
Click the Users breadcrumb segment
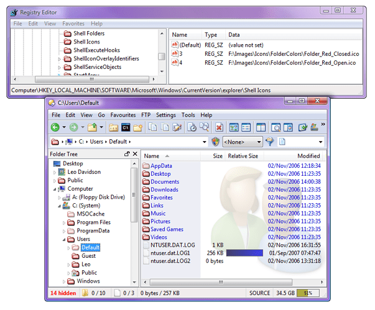tap(96, 142)
